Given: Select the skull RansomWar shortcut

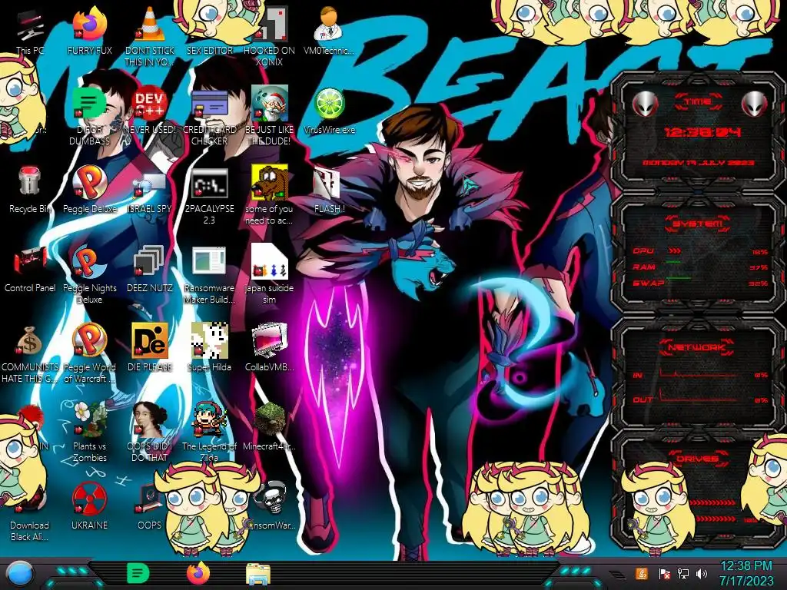Looking at the screenshot, I should pos(271,507).
